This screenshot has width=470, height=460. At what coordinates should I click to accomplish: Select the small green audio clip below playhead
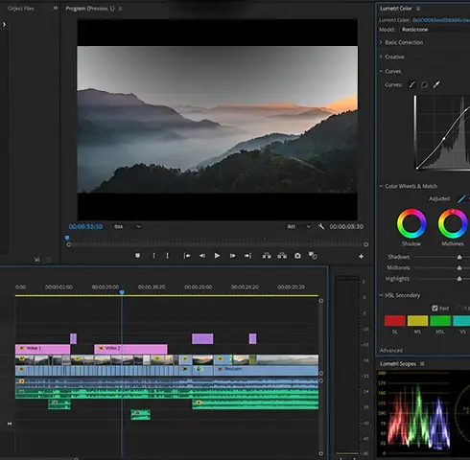pos(140,415)
